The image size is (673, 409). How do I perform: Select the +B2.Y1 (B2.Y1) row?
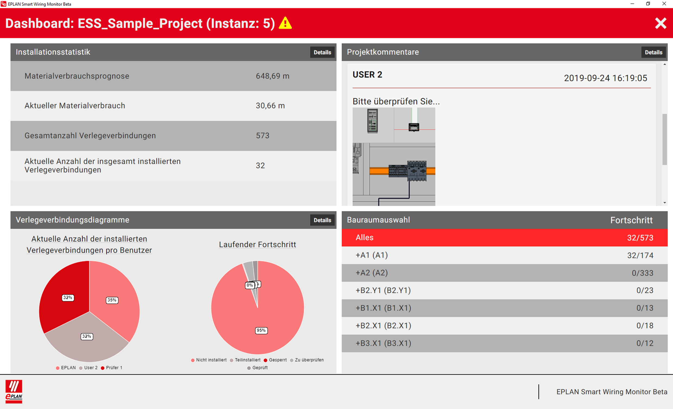click(504, 290)
